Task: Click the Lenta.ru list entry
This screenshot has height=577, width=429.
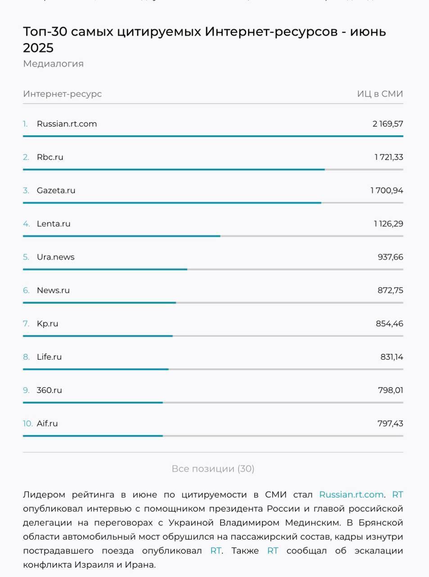Action: (54, 224)
